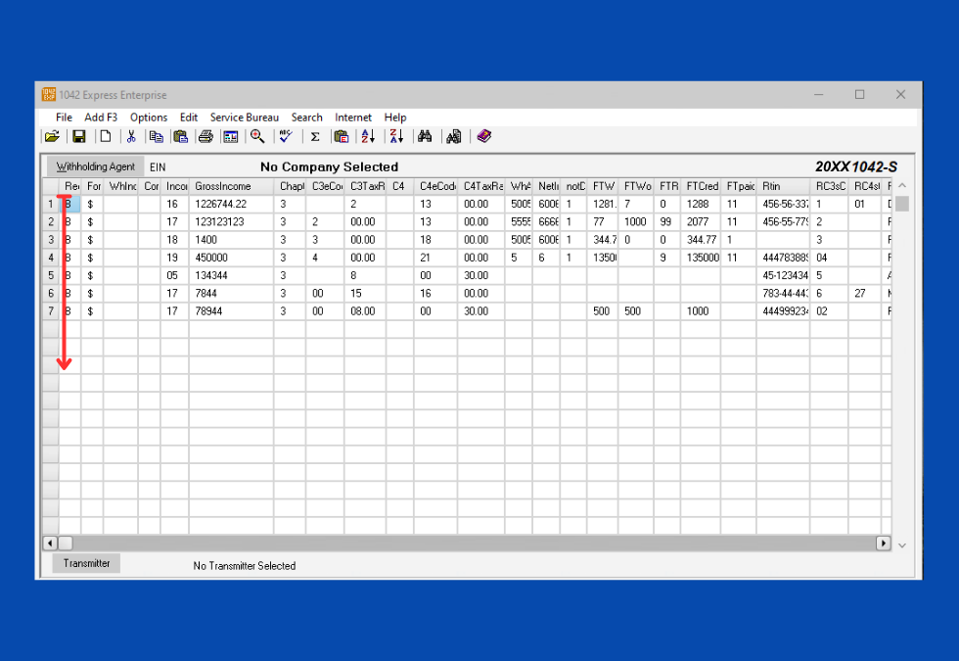The height and width of the screenshot is (661, 959).
Task: Open the help book icon
Action: (483, 137)
